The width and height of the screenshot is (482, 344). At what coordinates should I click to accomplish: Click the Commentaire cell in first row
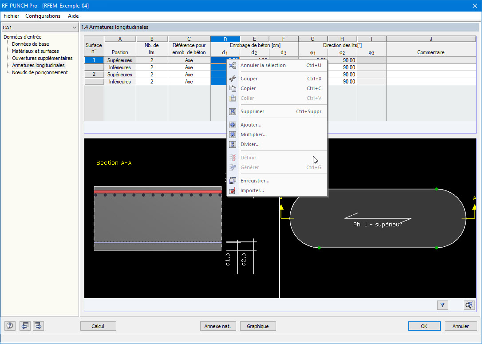[x=431, y=60]
